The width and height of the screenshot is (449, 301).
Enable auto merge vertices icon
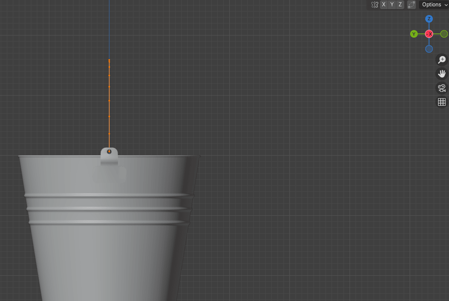tap(412, 5)
